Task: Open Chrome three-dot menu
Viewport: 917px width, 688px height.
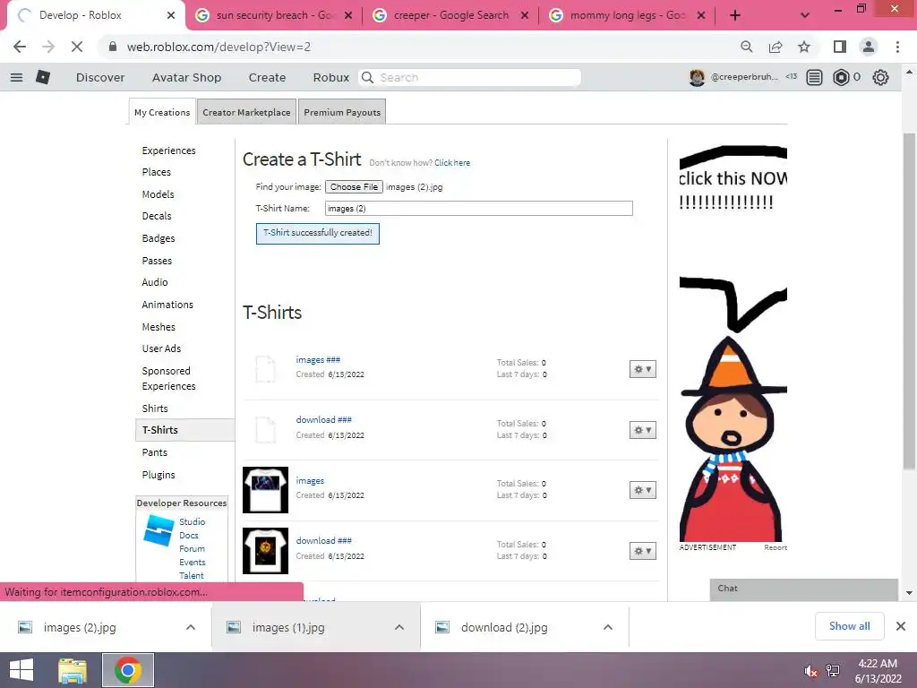Action: [897, 47]
